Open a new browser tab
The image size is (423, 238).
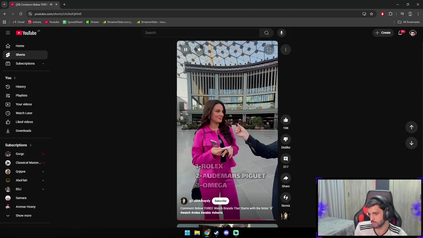click(64, 5)
